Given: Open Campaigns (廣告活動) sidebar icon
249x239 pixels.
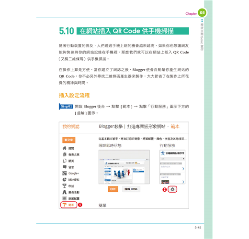Looking at the screenshot, I should [65, 192].
